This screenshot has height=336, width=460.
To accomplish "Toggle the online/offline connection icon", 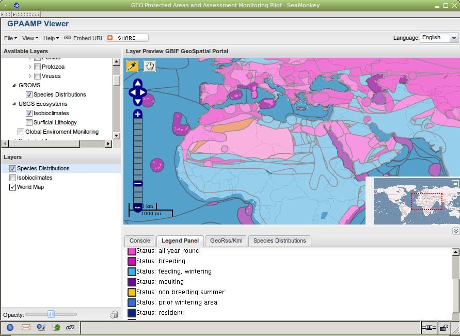I will (429, 328).
